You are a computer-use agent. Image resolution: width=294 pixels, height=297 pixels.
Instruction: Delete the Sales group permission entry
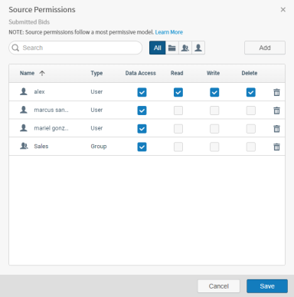pyautogui.click(x=276, y=147)
